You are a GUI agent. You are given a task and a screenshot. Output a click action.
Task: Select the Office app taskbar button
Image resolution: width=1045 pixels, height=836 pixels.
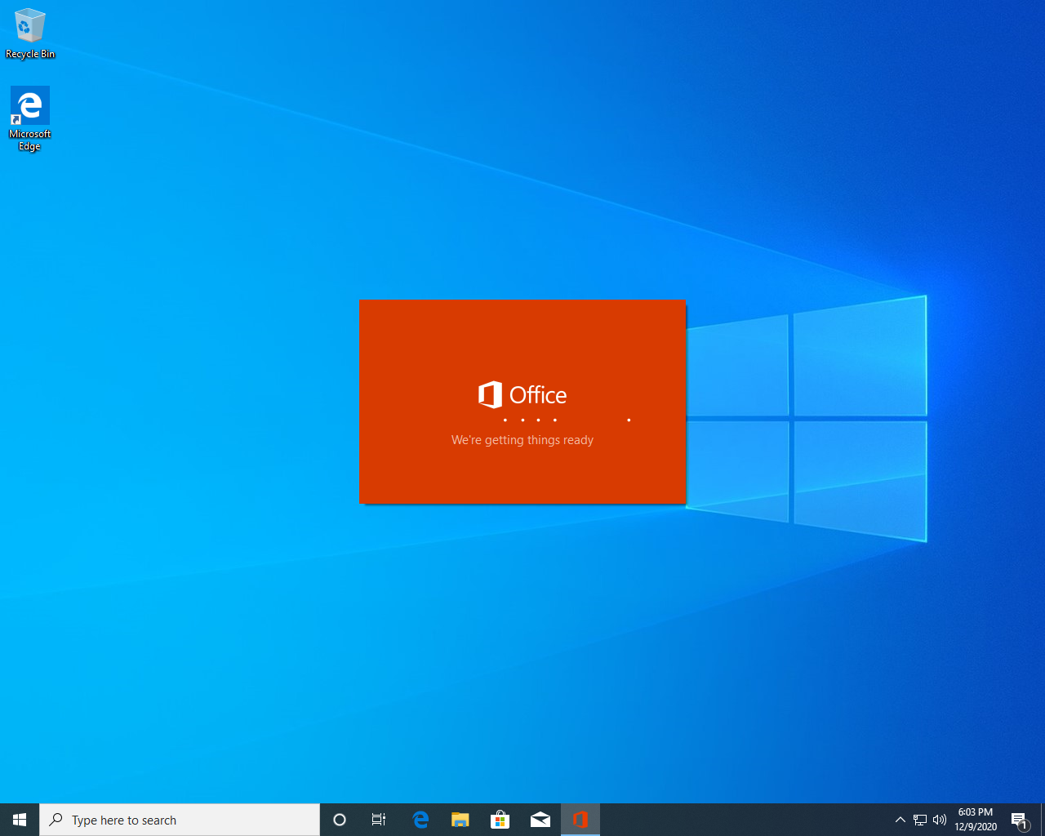(x=580, y=820)
